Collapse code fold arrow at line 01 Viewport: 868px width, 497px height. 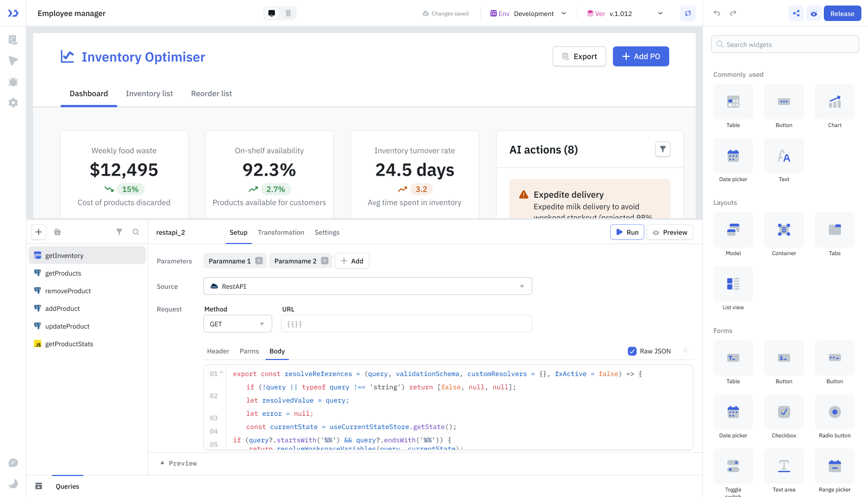(x=222, y=373)
